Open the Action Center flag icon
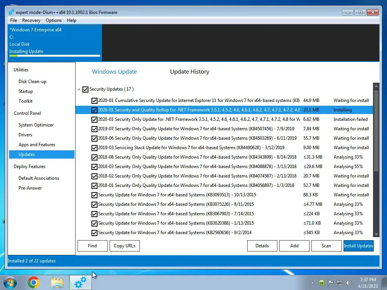This screenshot has height=290, width=387. (330, 283)
